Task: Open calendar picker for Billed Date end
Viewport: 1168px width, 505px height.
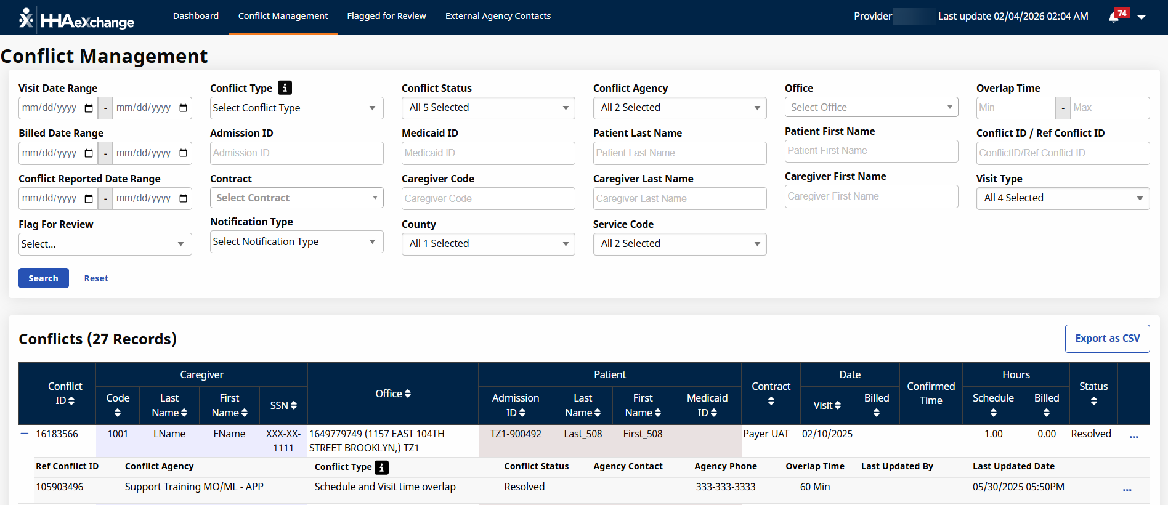Action: coord(183,153)
